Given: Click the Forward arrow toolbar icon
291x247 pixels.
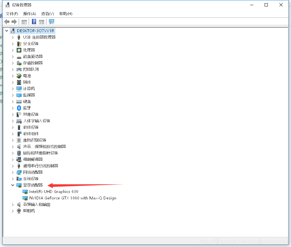Looking at the screenshot, I should pos(14,22).
